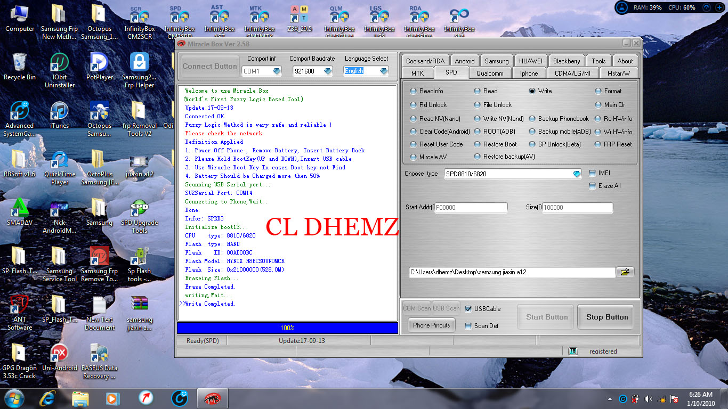Open the Language Select dropdown
Screen dimensions: 728x409
click(384, 71)
